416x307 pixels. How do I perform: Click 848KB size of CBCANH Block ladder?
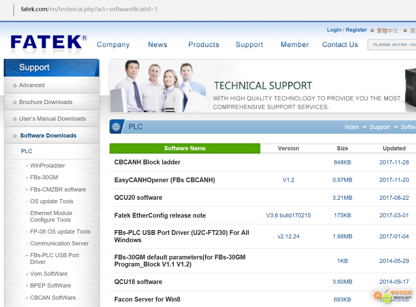tap(342, 162)
